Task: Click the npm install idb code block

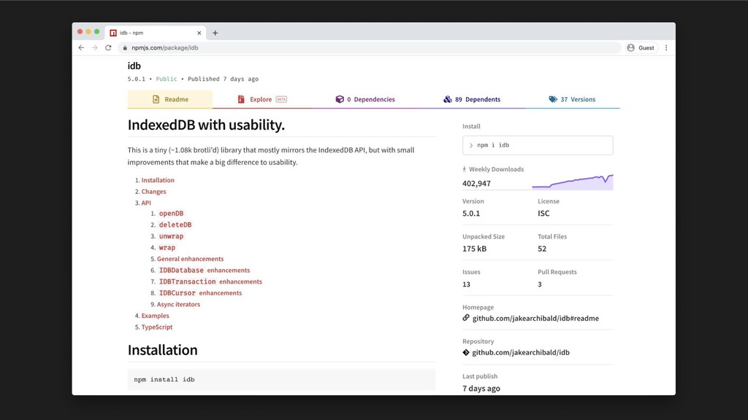Action: click(x=281, y=379)
